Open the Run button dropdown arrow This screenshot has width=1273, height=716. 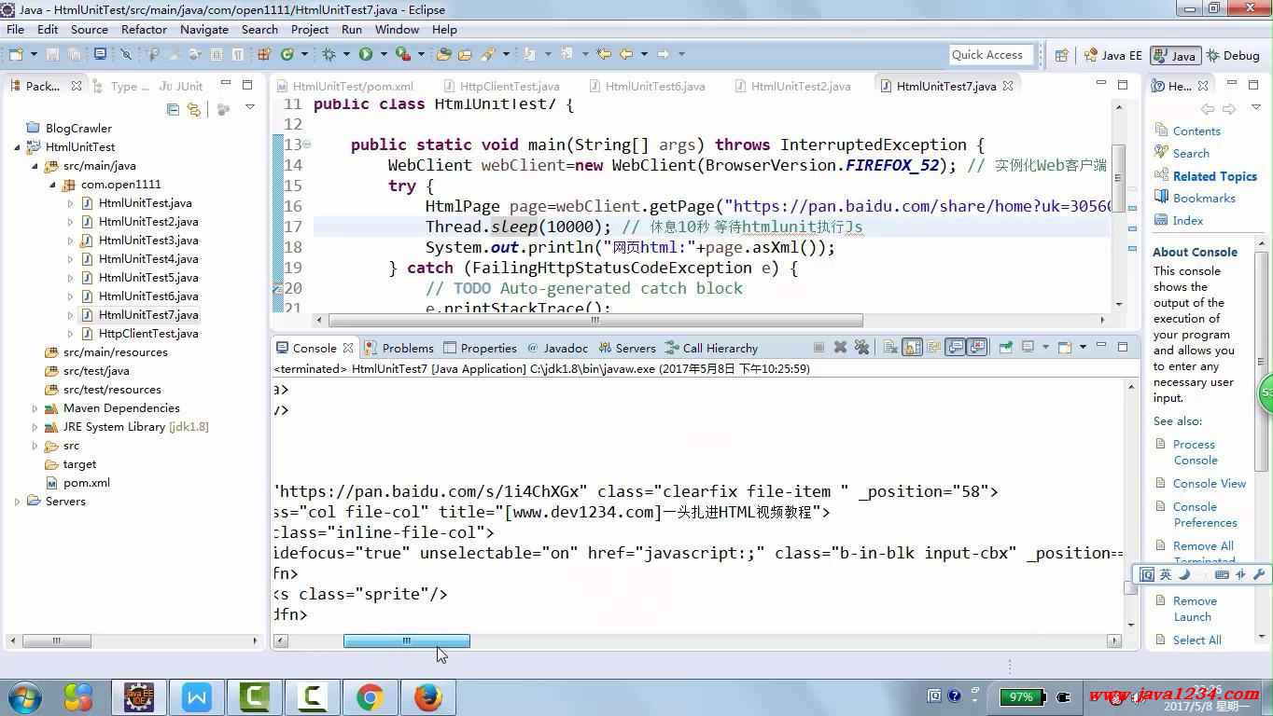coord(383,54)
